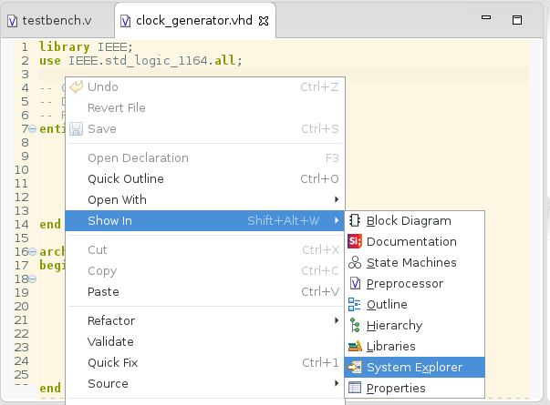
Task: Choose Undo in the context menu
Action: [205, 86]
